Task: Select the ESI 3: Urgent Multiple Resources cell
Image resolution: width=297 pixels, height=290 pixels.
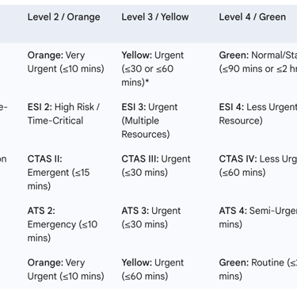Action: point(150,120)
